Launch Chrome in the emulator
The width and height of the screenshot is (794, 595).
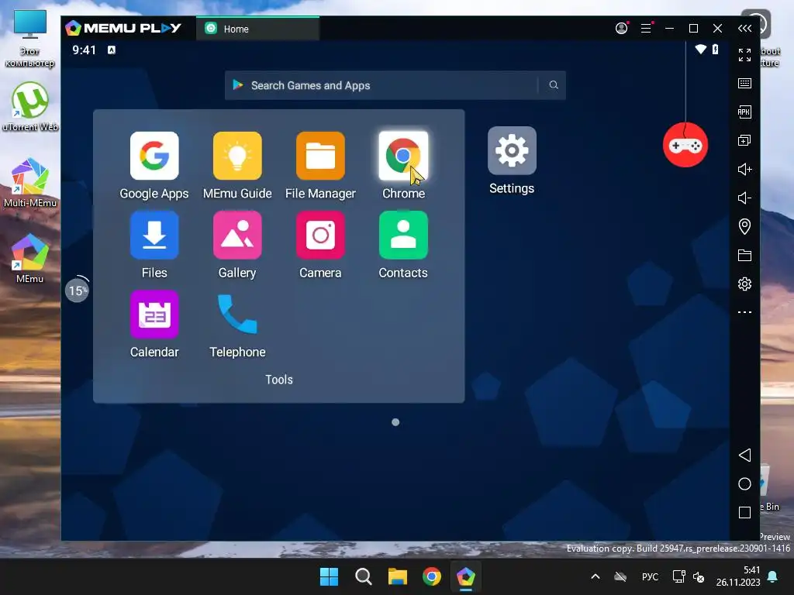click(x=403, y=156)
